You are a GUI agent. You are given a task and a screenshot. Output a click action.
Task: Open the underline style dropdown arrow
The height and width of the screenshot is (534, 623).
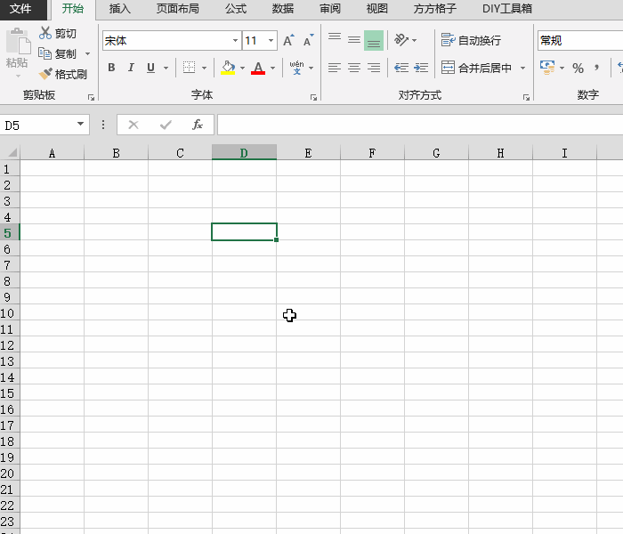[166, 68]
